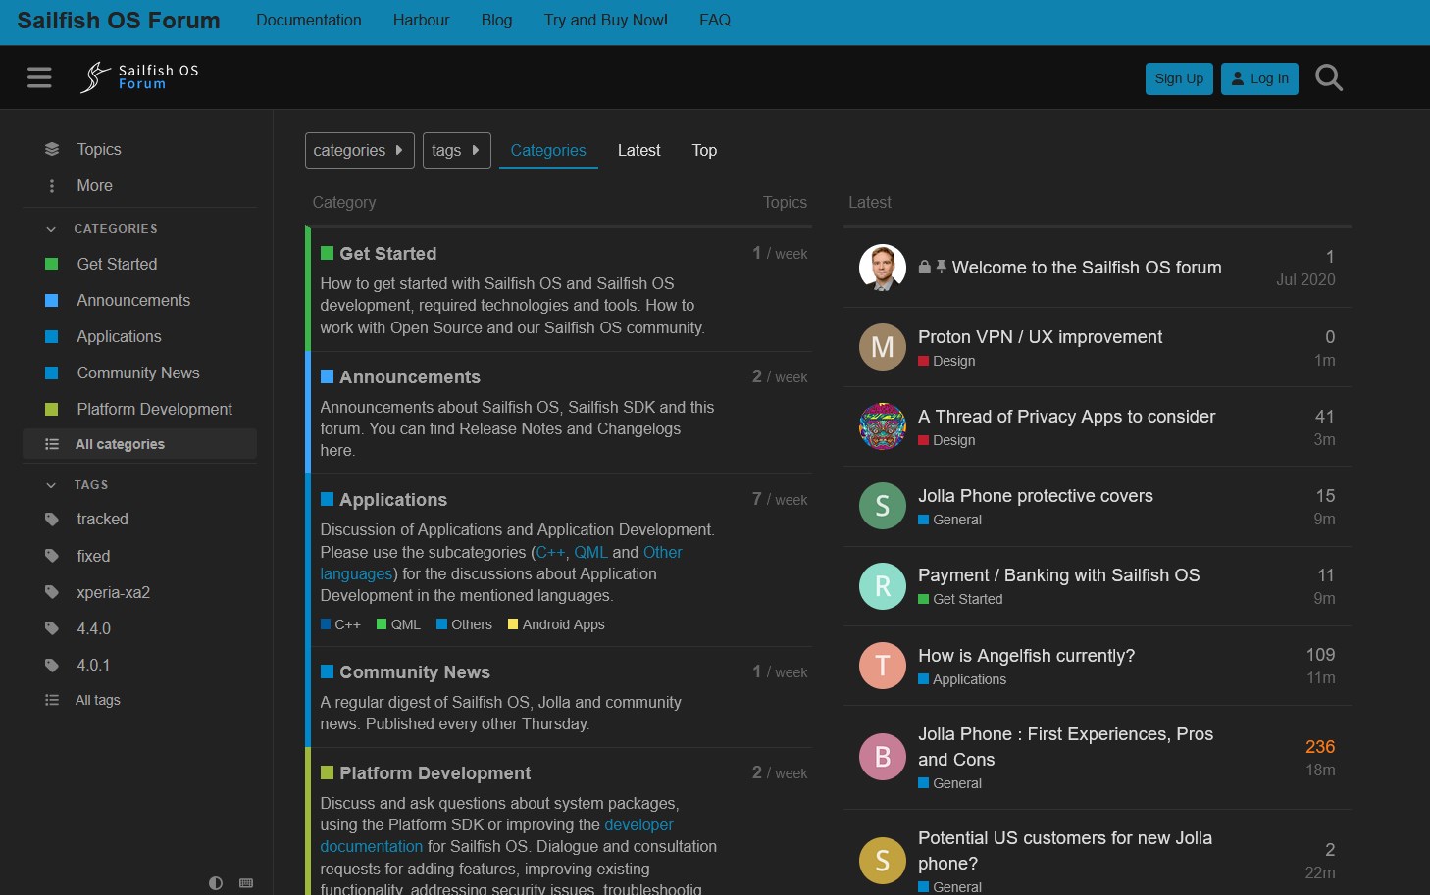Click the '7 / week' count for Applications
Screen dimensions: 1430x895
click(780, 499)
